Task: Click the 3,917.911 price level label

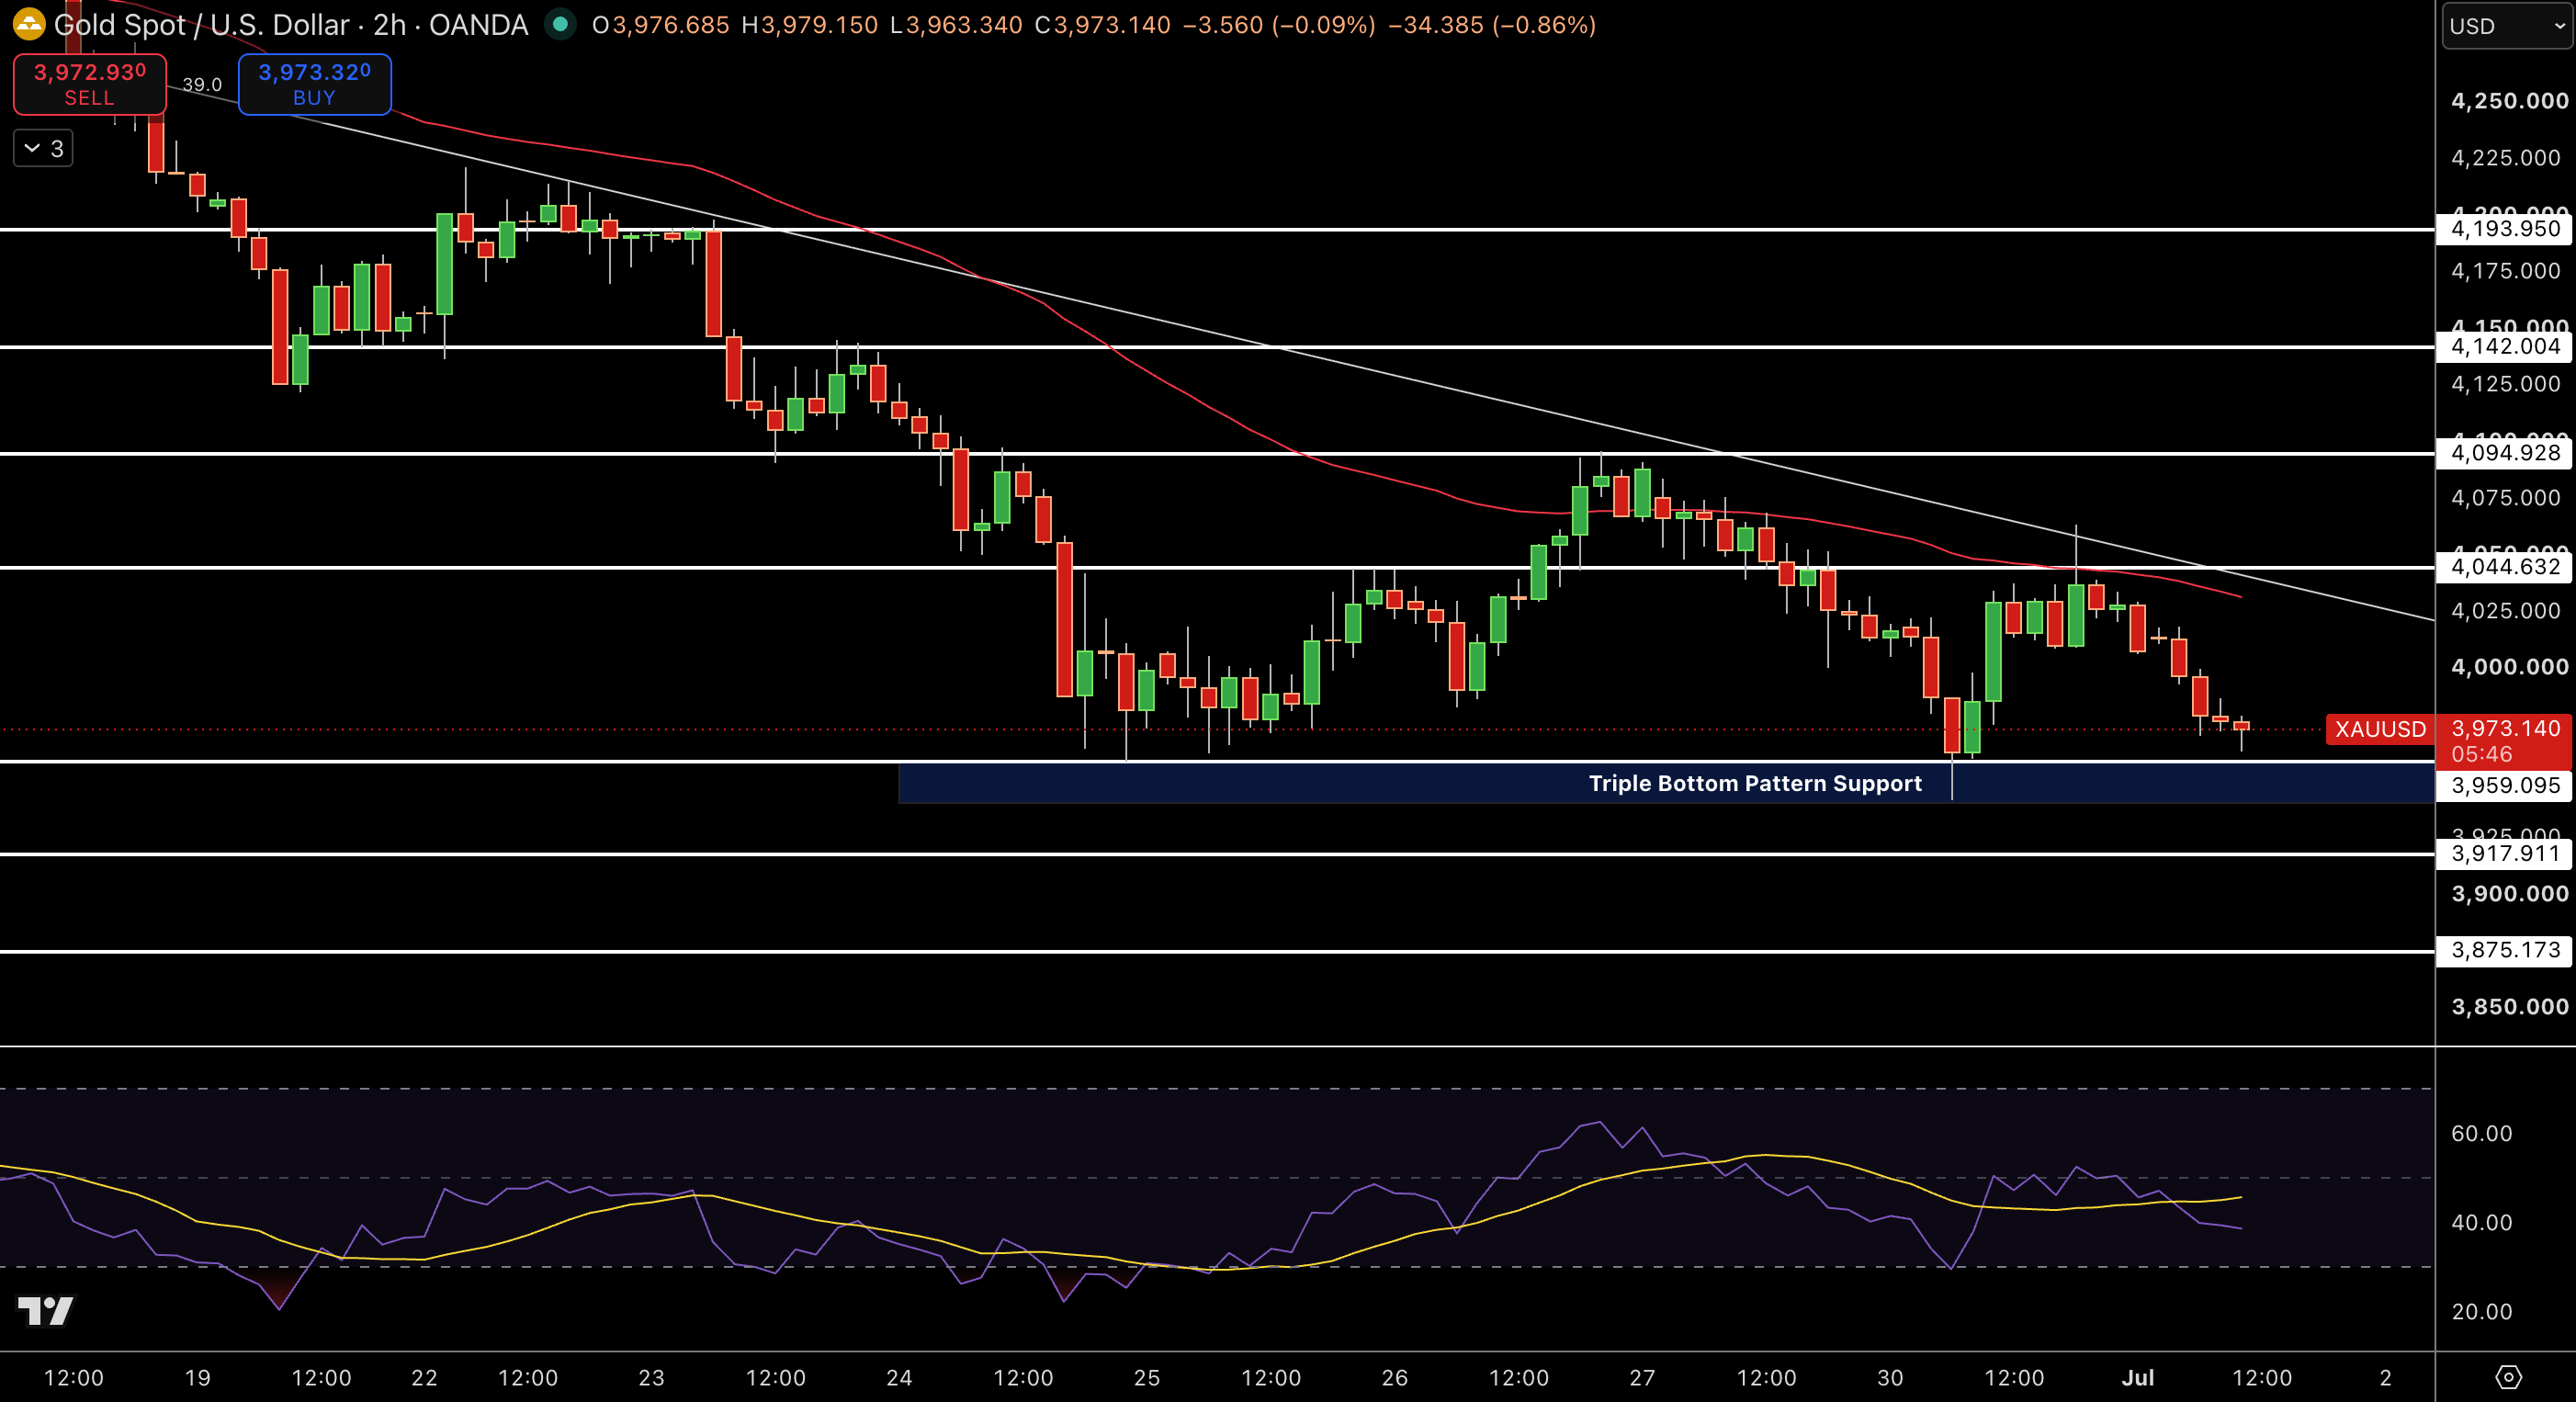Action: click(2505, 853)
